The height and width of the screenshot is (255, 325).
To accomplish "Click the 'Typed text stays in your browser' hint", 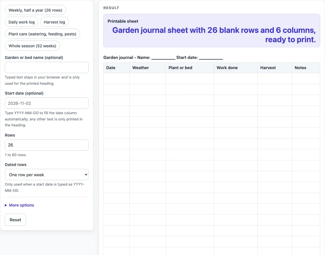I will click(42, 80).
